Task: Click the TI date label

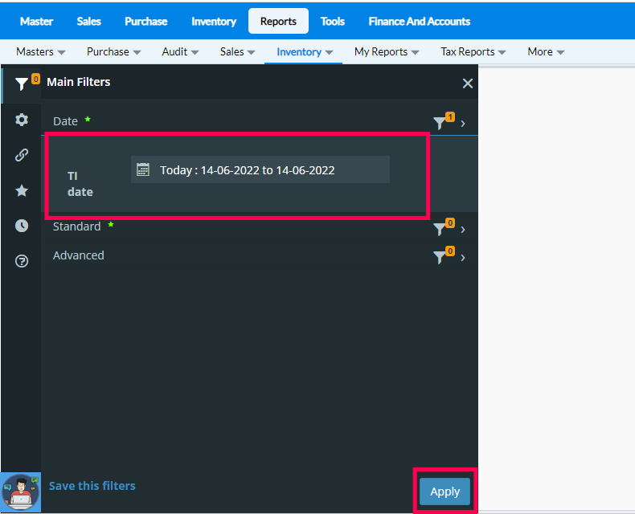Action: tap(80, 184)
